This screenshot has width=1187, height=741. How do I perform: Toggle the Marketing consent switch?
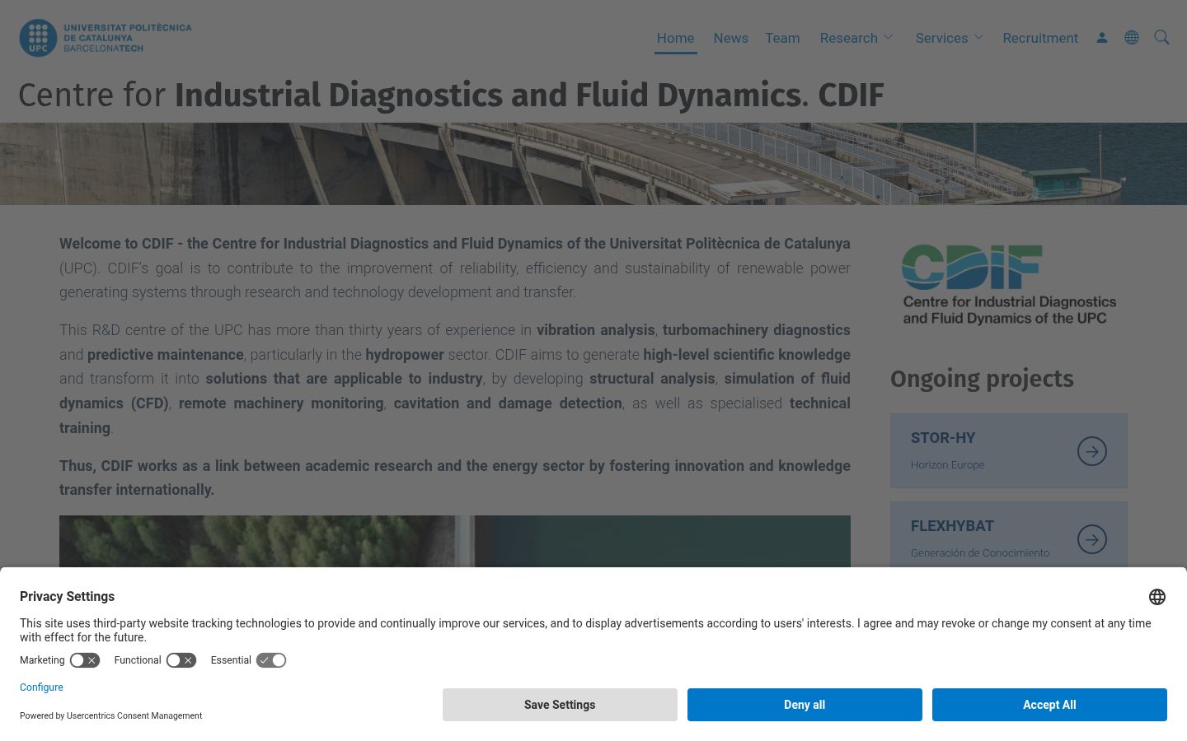(85, 660)
